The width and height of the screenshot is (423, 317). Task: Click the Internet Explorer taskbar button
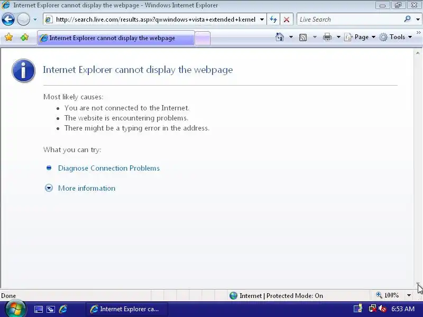(127, 309)
